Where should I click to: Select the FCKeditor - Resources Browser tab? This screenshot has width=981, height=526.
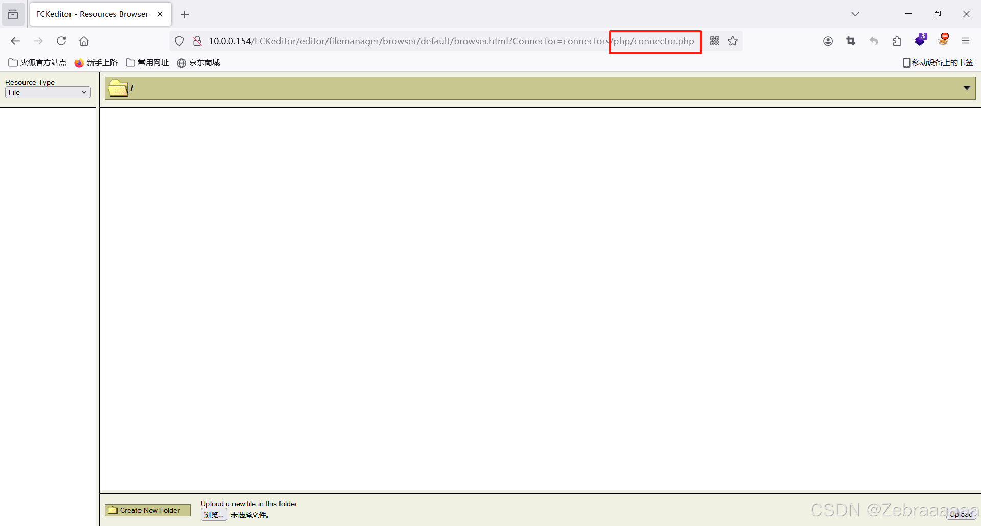coord(101,14)
